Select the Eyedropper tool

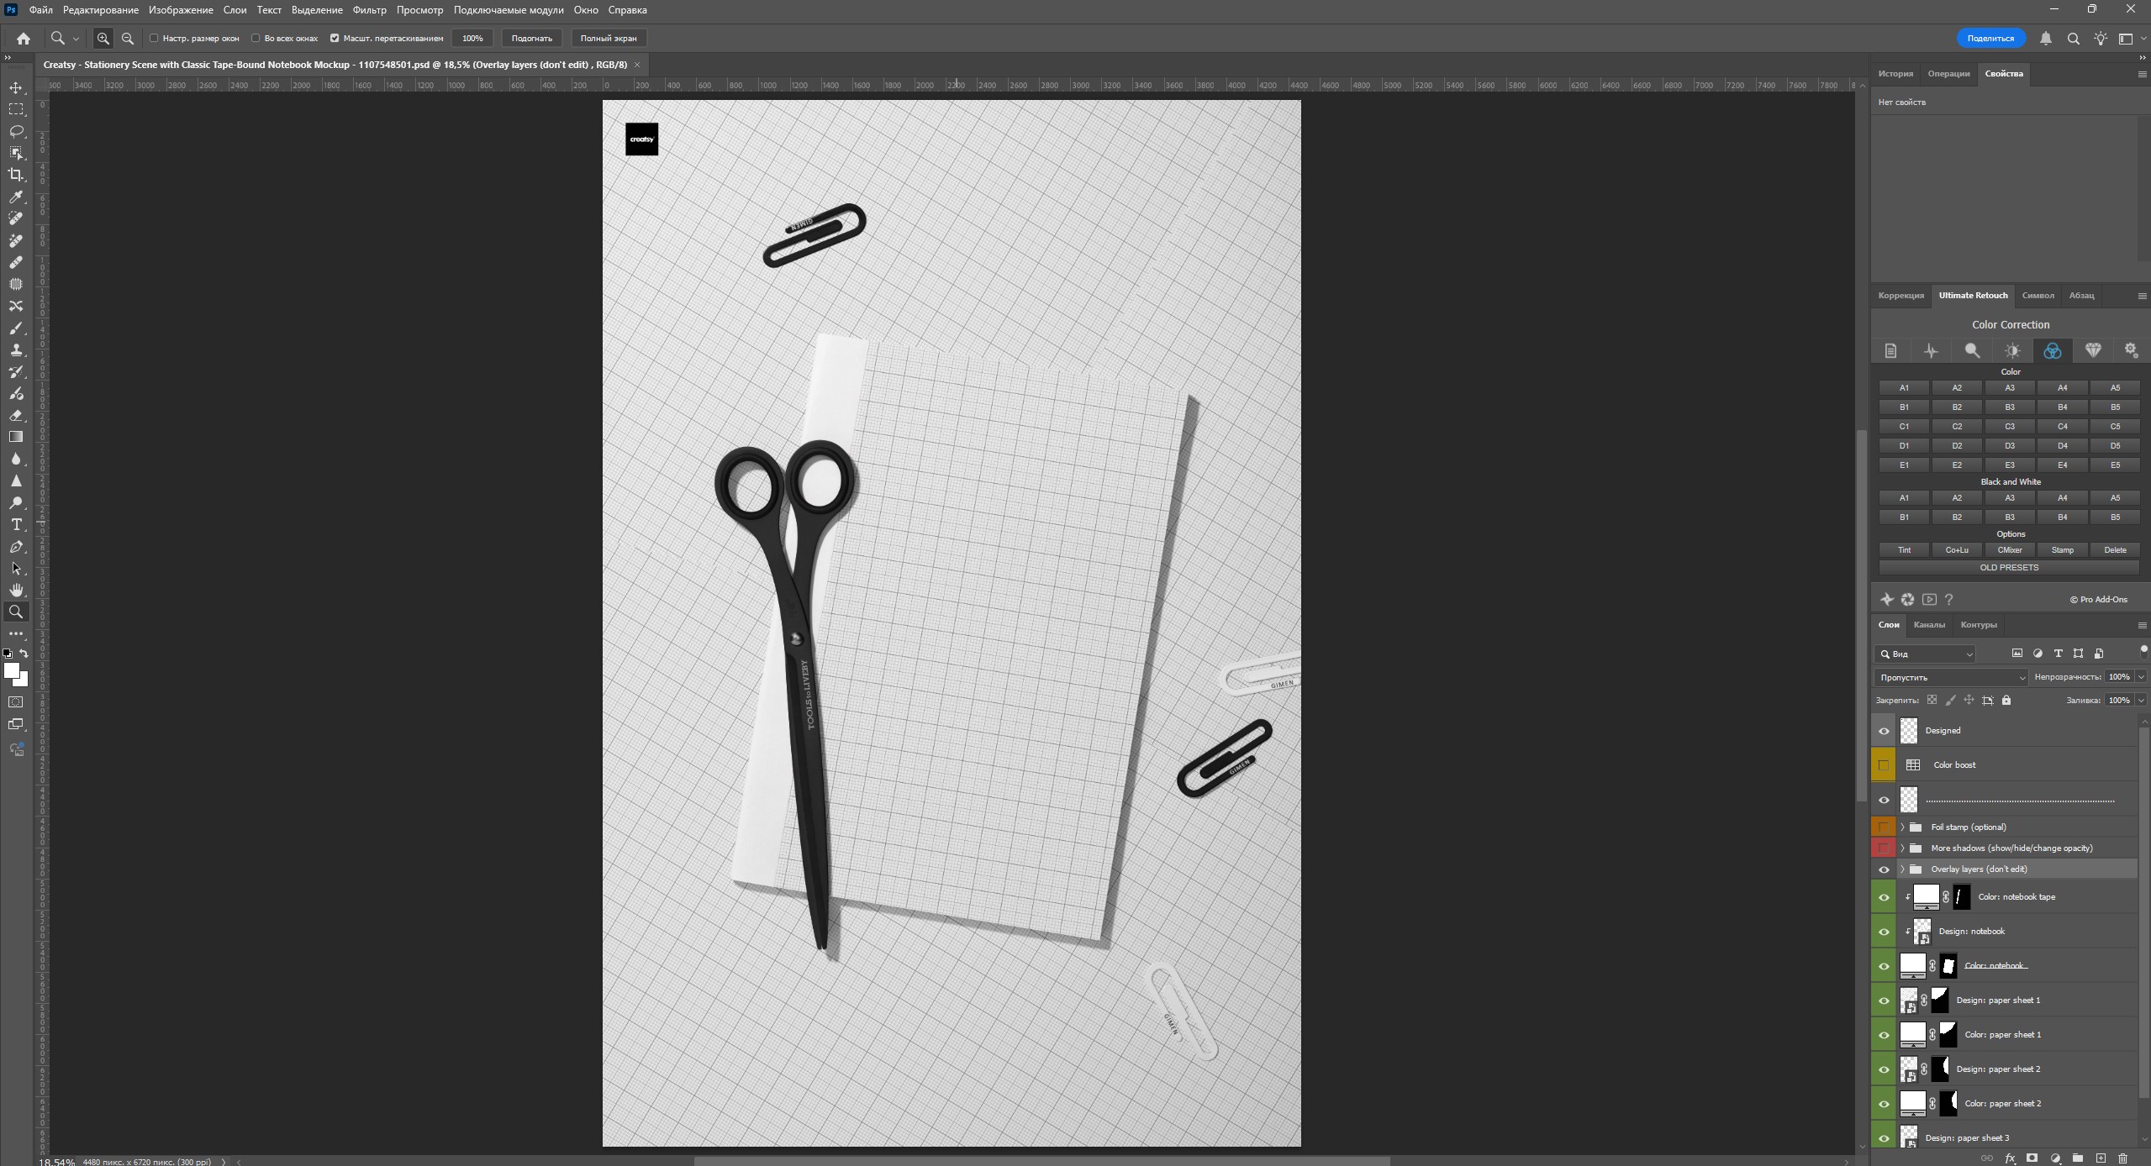(16, 197)
